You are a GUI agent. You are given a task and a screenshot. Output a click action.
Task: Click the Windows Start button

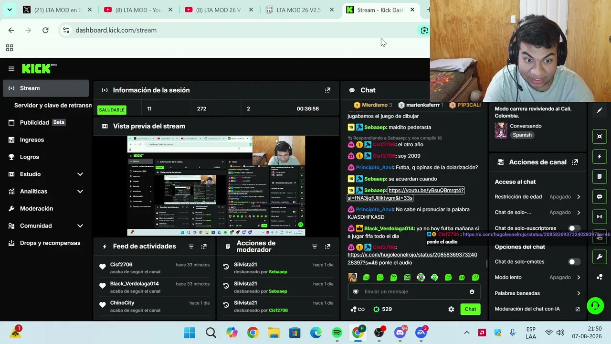point(190,333)
